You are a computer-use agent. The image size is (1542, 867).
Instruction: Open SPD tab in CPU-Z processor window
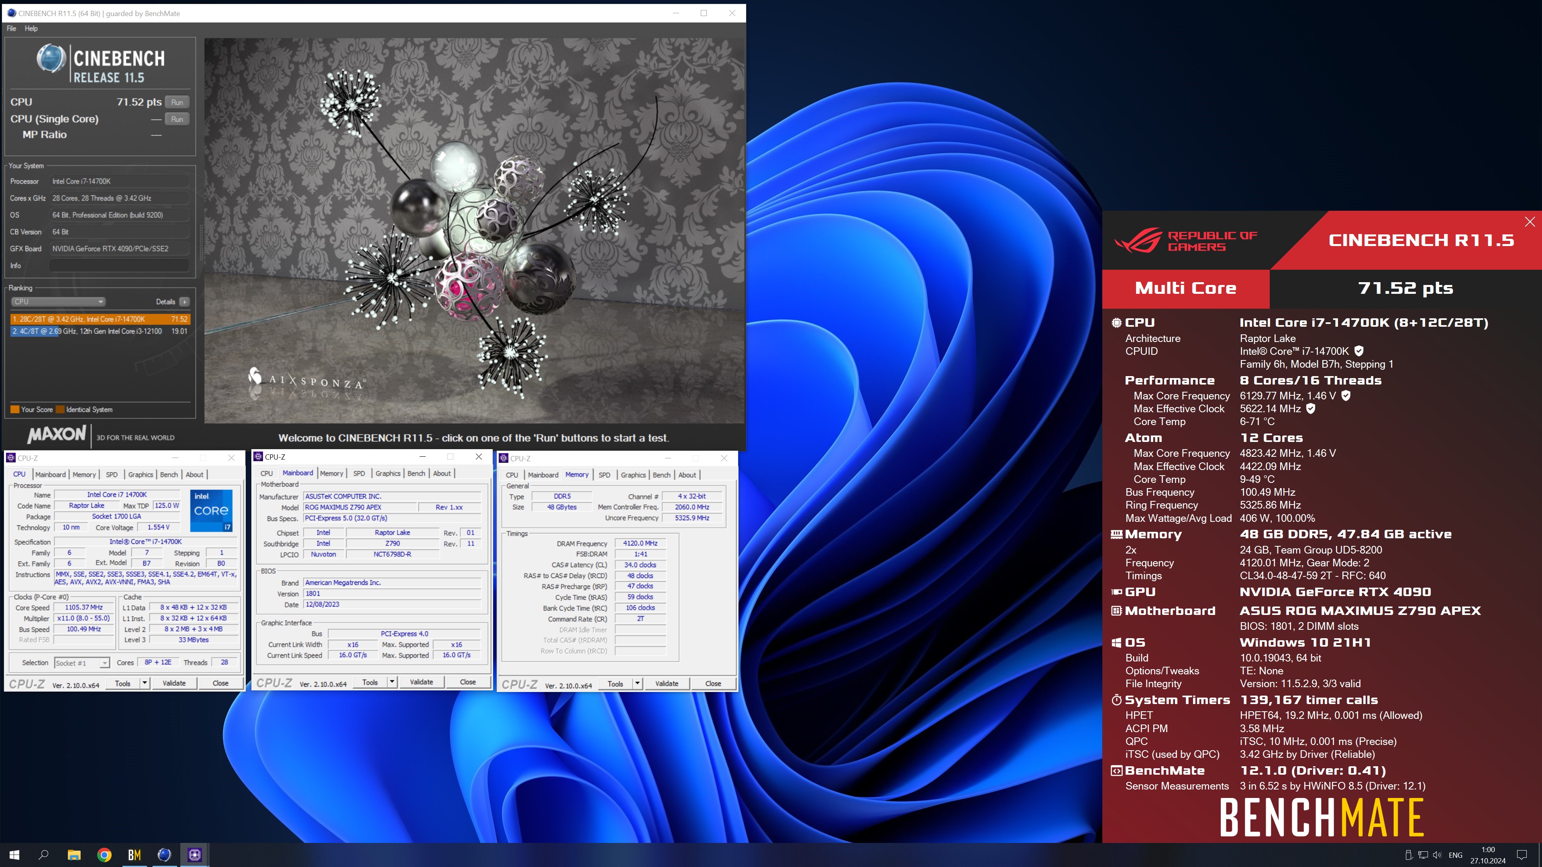coord(111,474)
